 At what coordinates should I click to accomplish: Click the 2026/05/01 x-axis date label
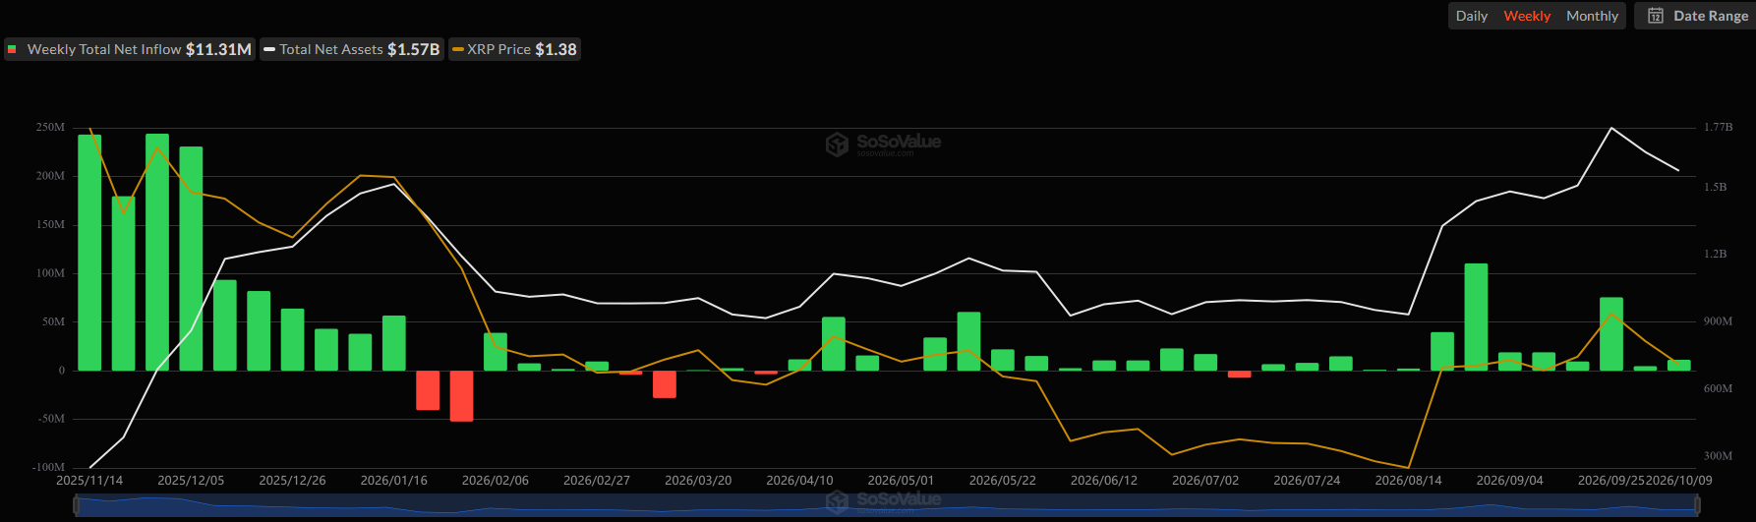(x=901, y=481)
